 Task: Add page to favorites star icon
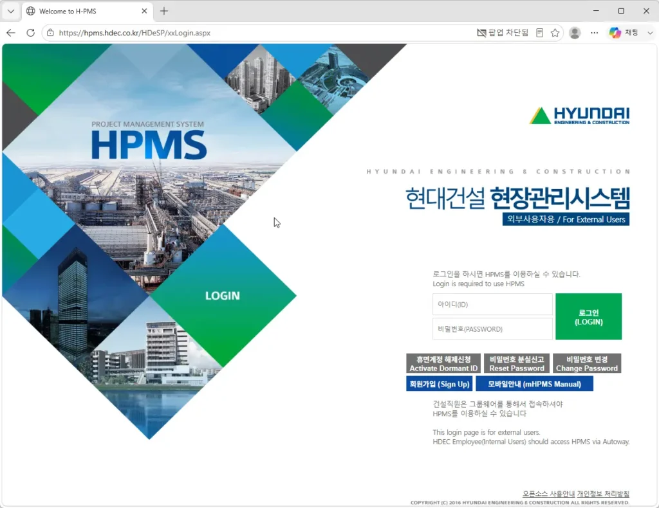(x=555, y=33)
